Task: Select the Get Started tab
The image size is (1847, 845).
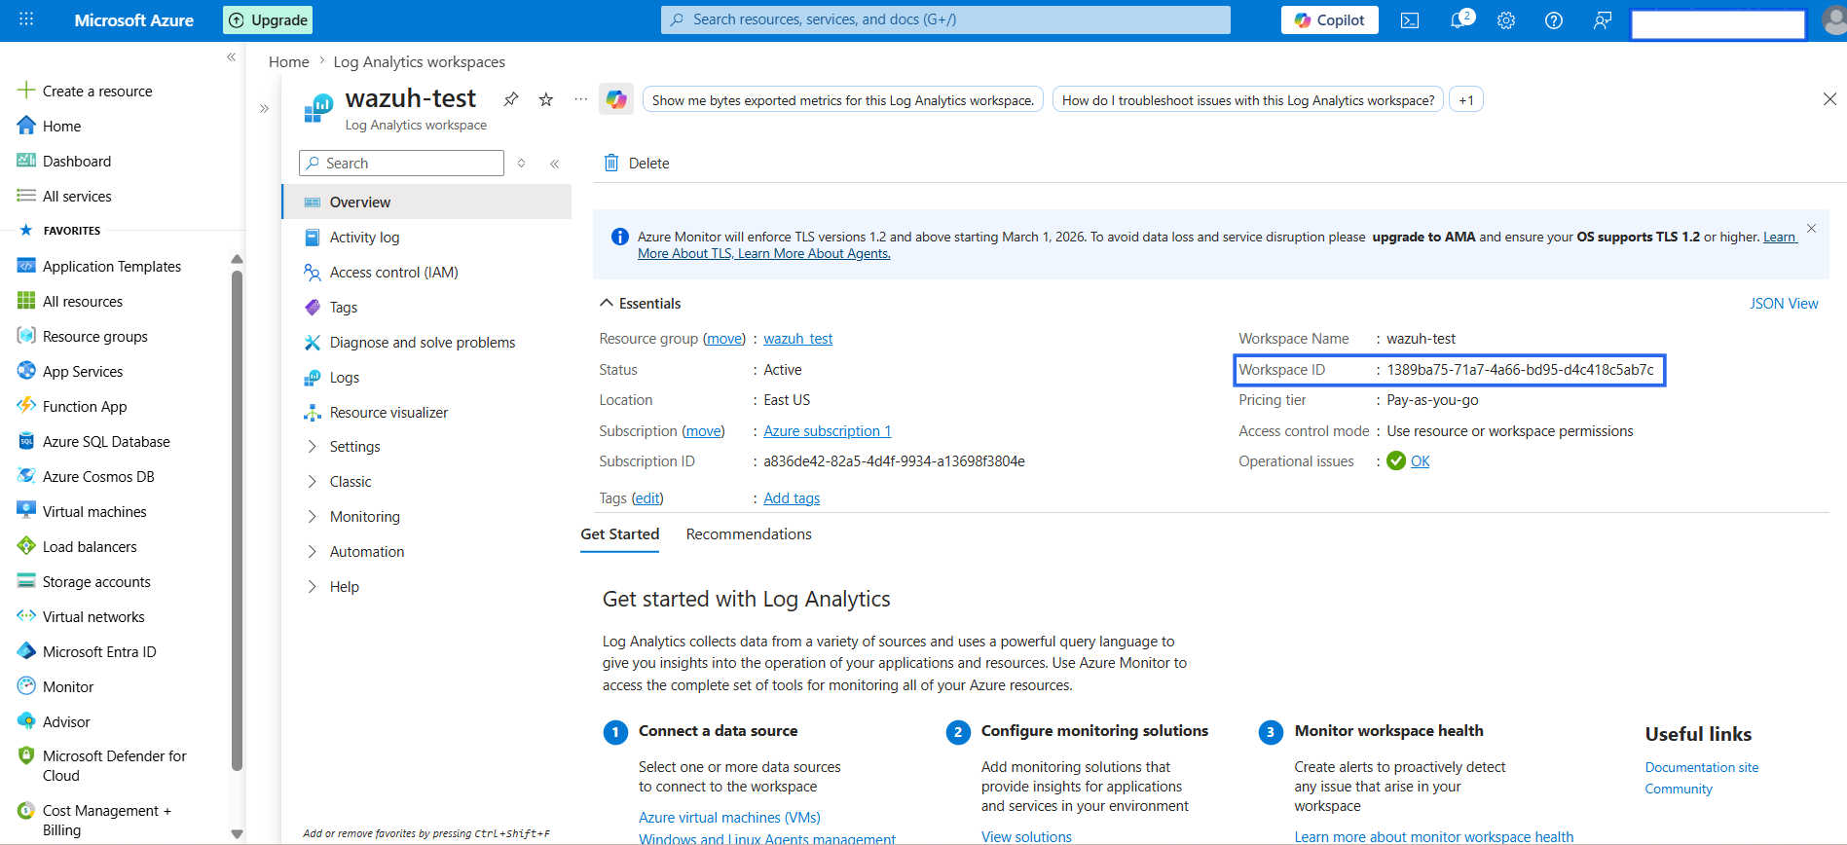Action: [x=619, y=534]
